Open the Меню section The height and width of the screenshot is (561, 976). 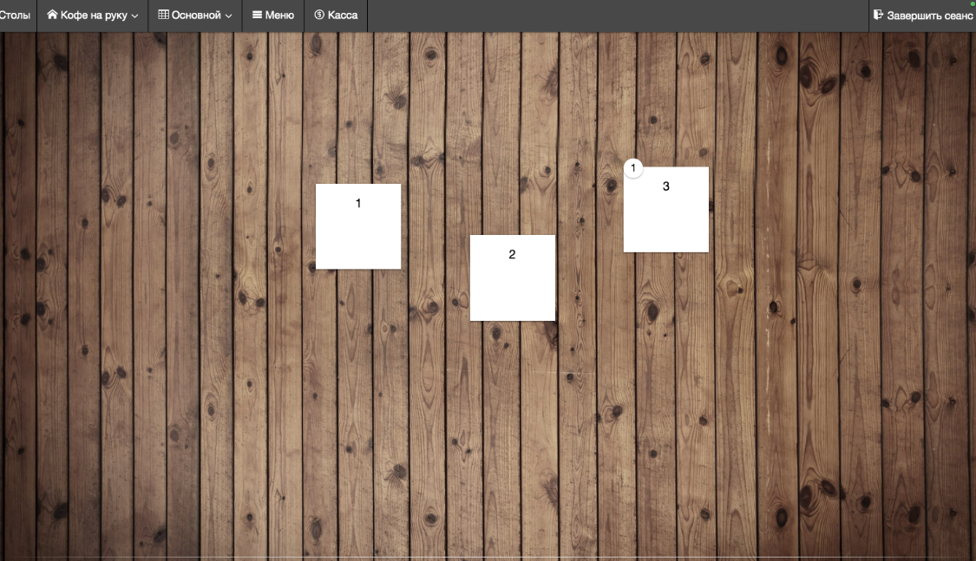pos(279,15)
